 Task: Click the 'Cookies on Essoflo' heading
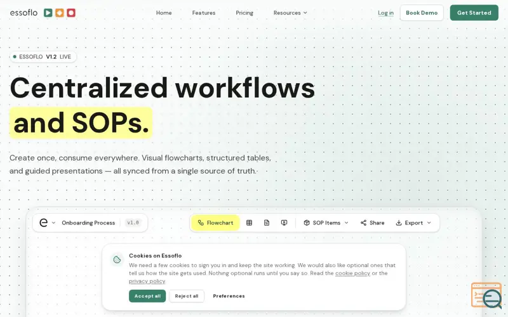155,256
